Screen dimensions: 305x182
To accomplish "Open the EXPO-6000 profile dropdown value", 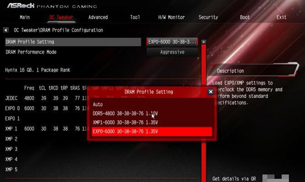I will [172, 42].
